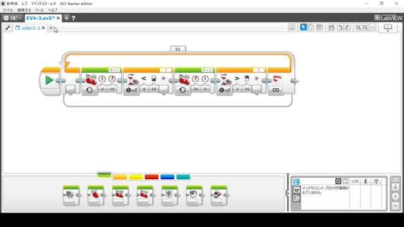Click the Wi-Fi connection column icon
Image resolution: width=404 pixels, height=227 pixels.
376,181
